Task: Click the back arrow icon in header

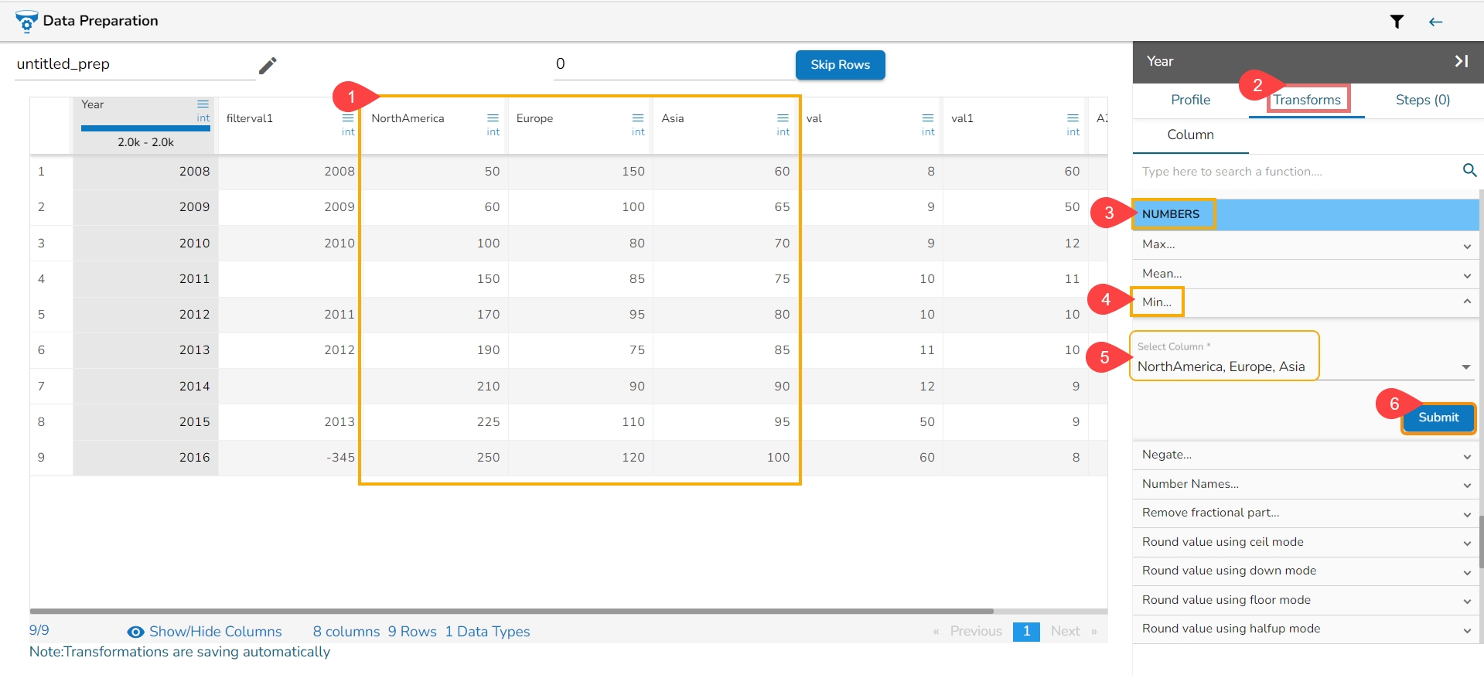Action: pos(1435,22)
